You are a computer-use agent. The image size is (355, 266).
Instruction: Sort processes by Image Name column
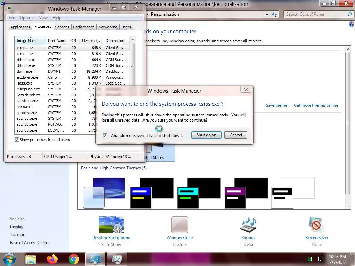tap(30, 41)
